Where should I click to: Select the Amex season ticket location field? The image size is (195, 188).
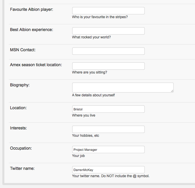108,66
